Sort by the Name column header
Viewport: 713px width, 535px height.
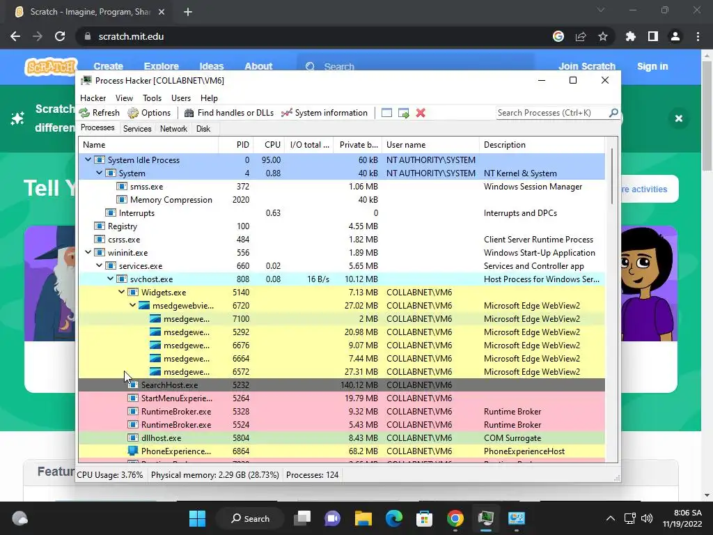148,145
